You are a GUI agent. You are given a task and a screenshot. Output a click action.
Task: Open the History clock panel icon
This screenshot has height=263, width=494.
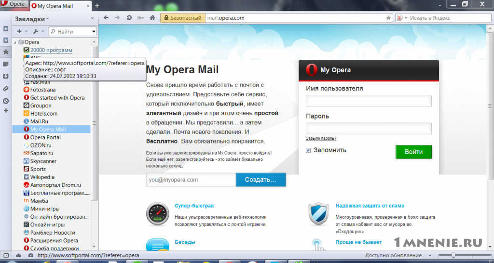click(6, 101)
